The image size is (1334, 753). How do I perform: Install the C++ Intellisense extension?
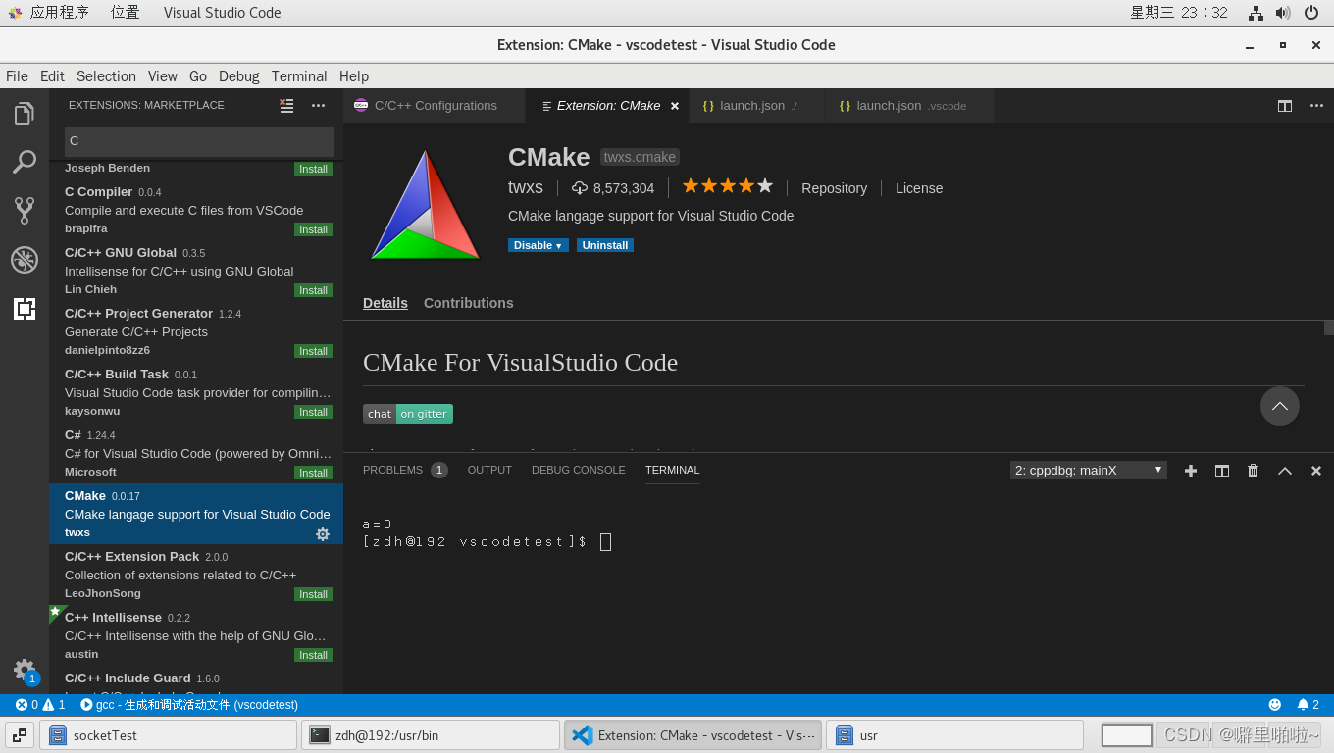click(x=314, y=655)
